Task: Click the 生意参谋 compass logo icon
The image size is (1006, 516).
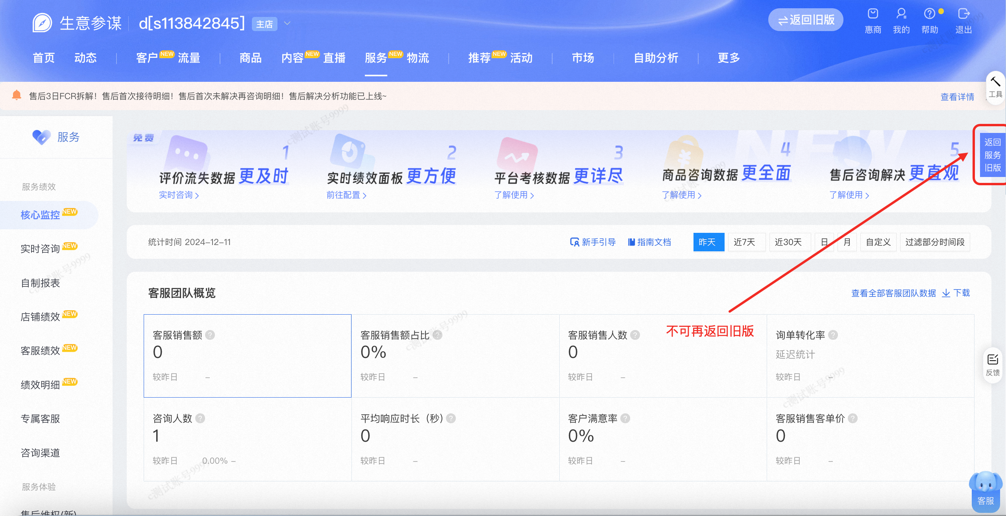Action: click(42, 23)
